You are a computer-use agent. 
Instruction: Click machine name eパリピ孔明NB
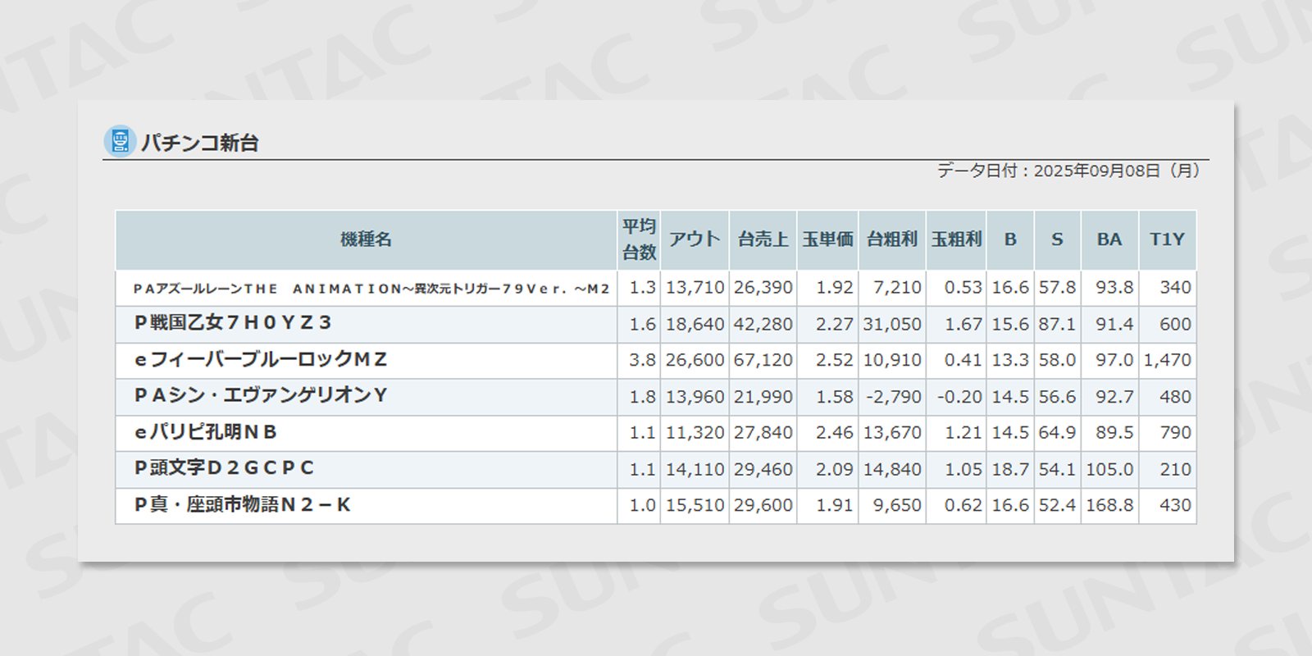tap(206, 431)
